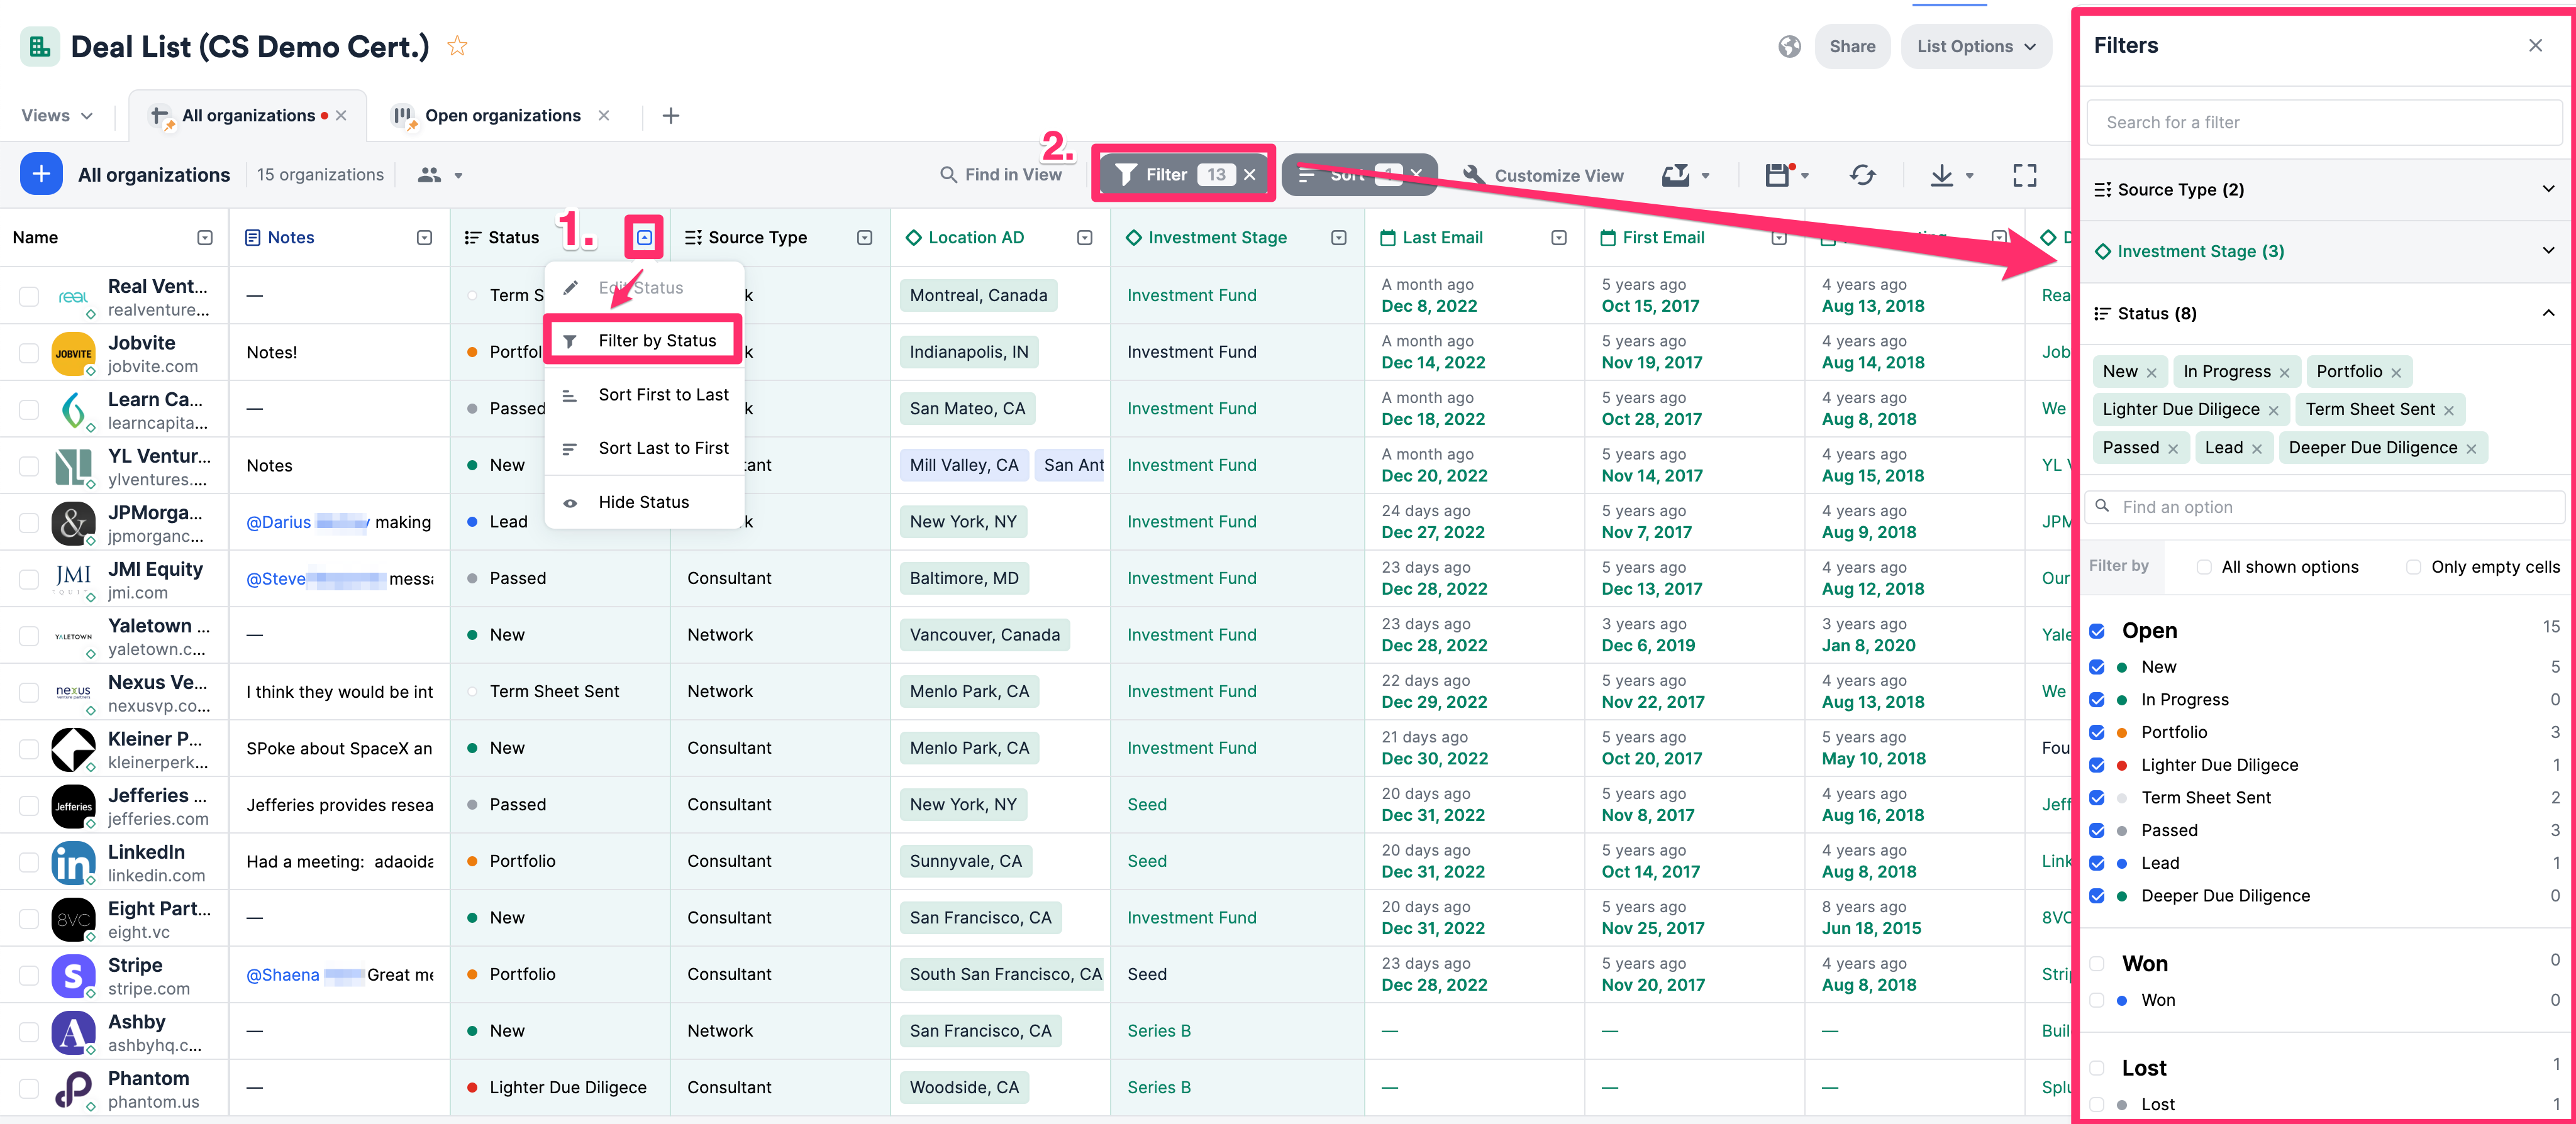Open the Views dropdown
2576x1124 pixels.
click(57, 116)
